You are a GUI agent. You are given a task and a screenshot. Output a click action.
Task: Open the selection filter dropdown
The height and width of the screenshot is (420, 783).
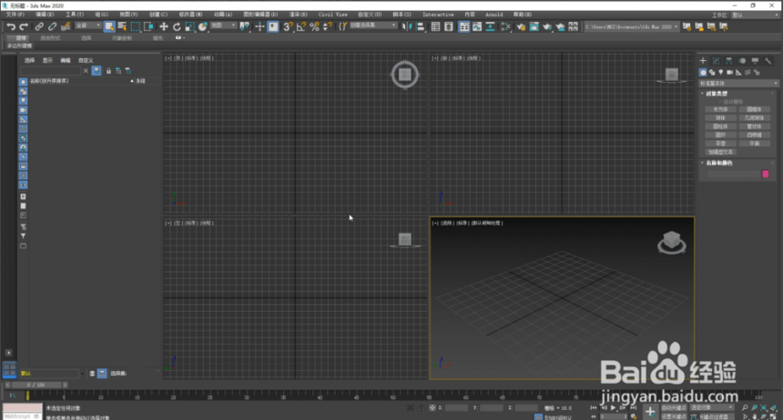click(87, 25)
